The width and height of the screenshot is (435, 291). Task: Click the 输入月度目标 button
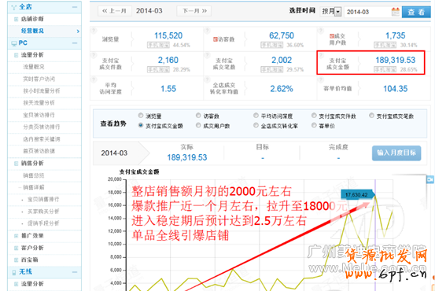(396, 153)
